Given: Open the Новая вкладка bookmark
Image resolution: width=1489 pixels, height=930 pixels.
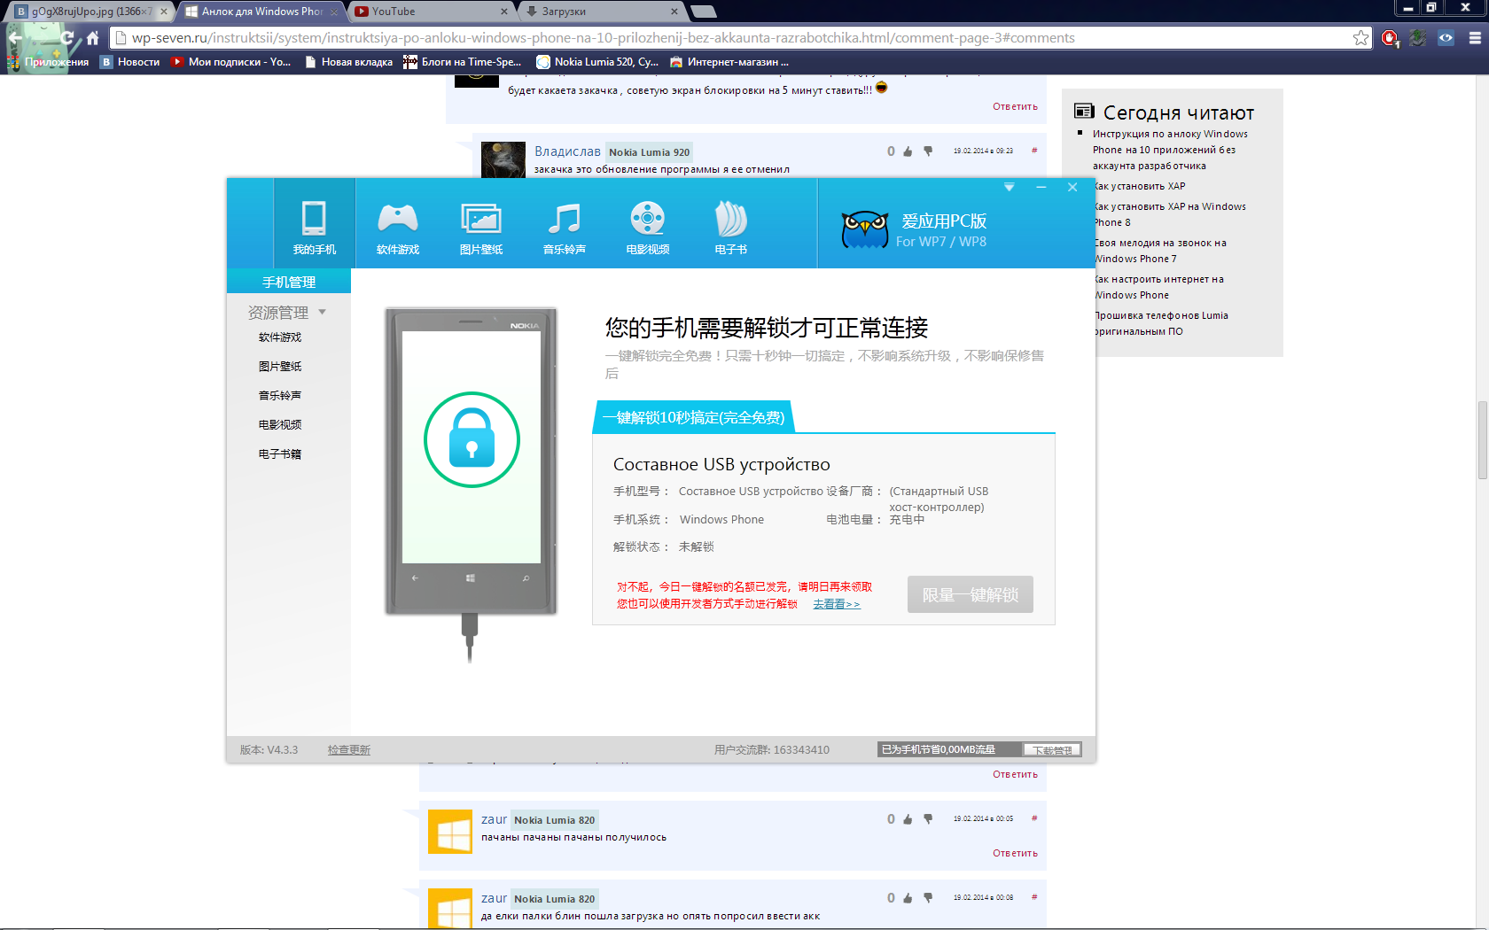Looking at the screenshot, I should click(348, 62).
